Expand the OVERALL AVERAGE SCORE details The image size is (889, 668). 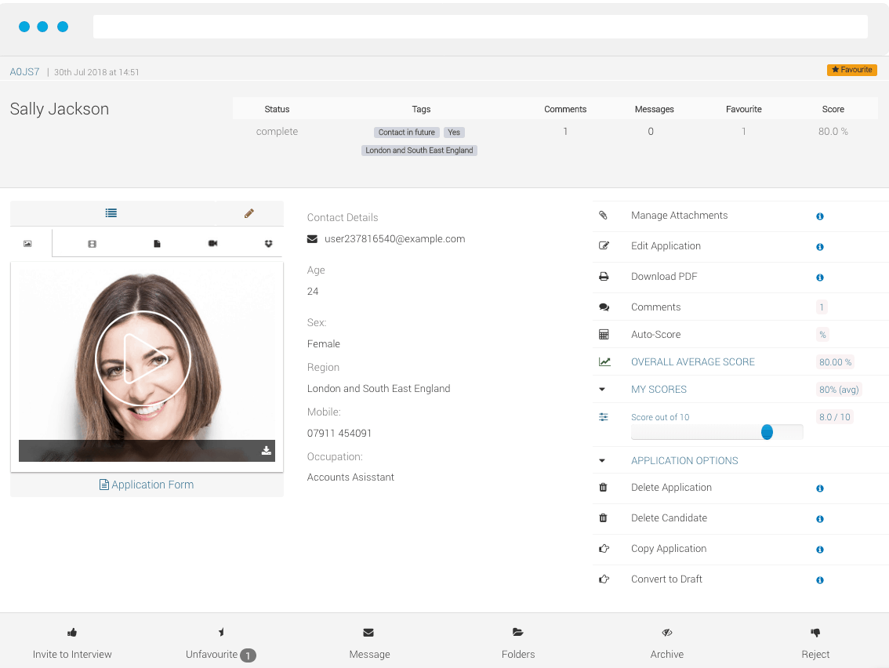(x=692, y=362)
